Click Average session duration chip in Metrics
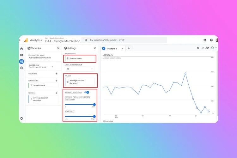237x158 pixels. [43, 99]
